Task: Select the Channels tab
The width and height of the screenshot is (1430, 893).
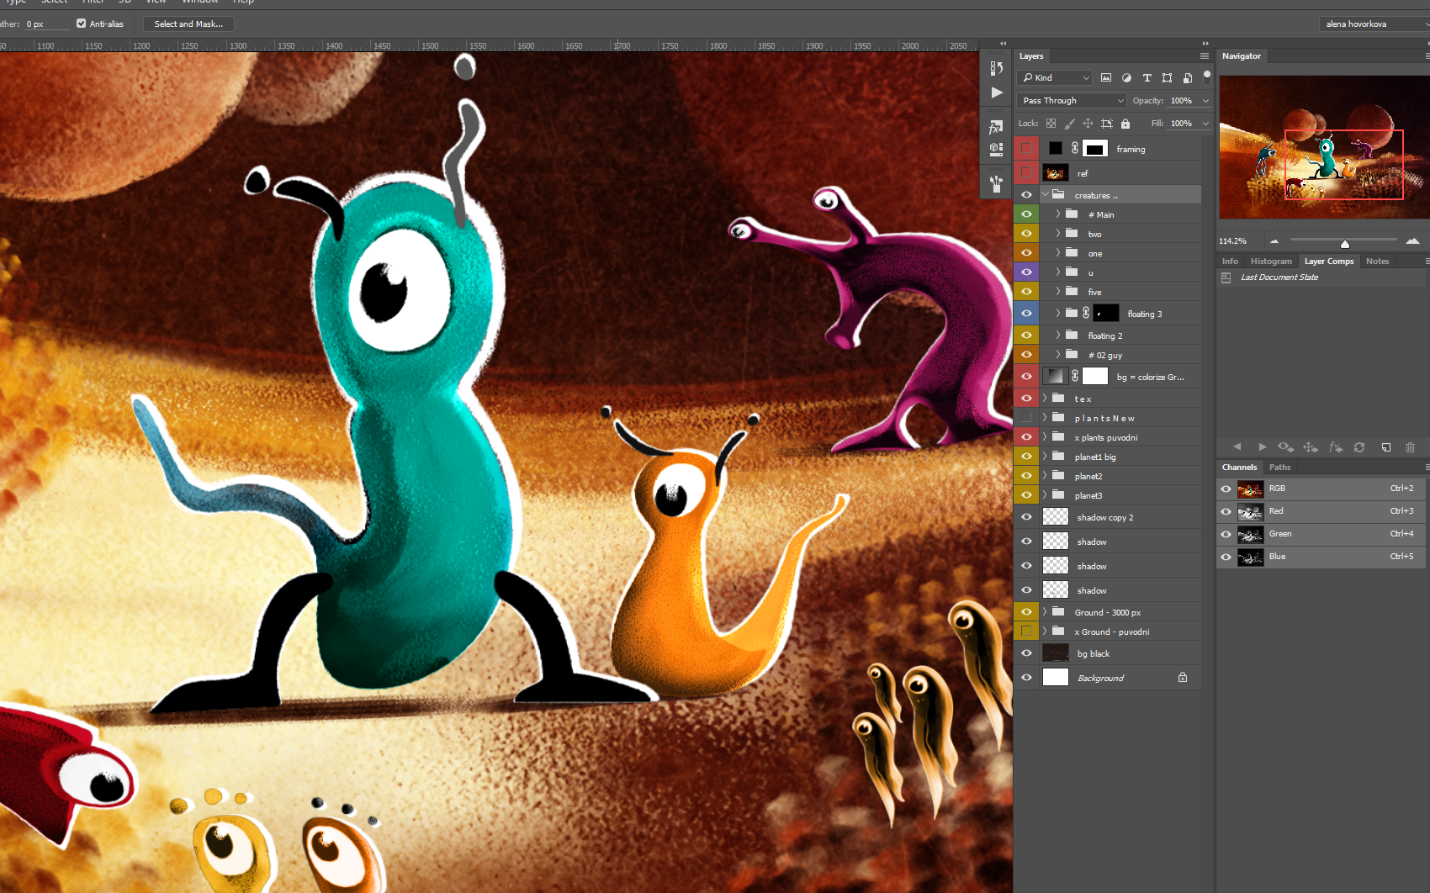Action: (x=1239, y=468)
